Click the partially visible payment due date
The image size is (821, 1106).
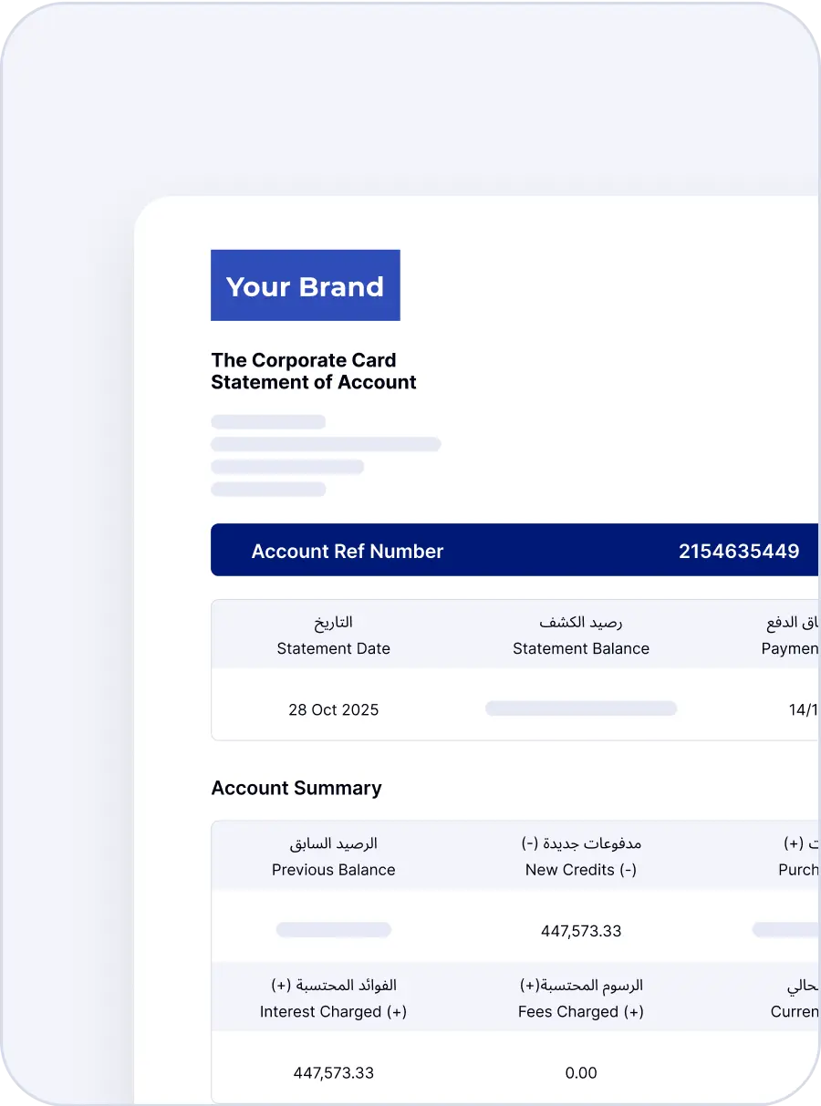[x=804, y=709]
